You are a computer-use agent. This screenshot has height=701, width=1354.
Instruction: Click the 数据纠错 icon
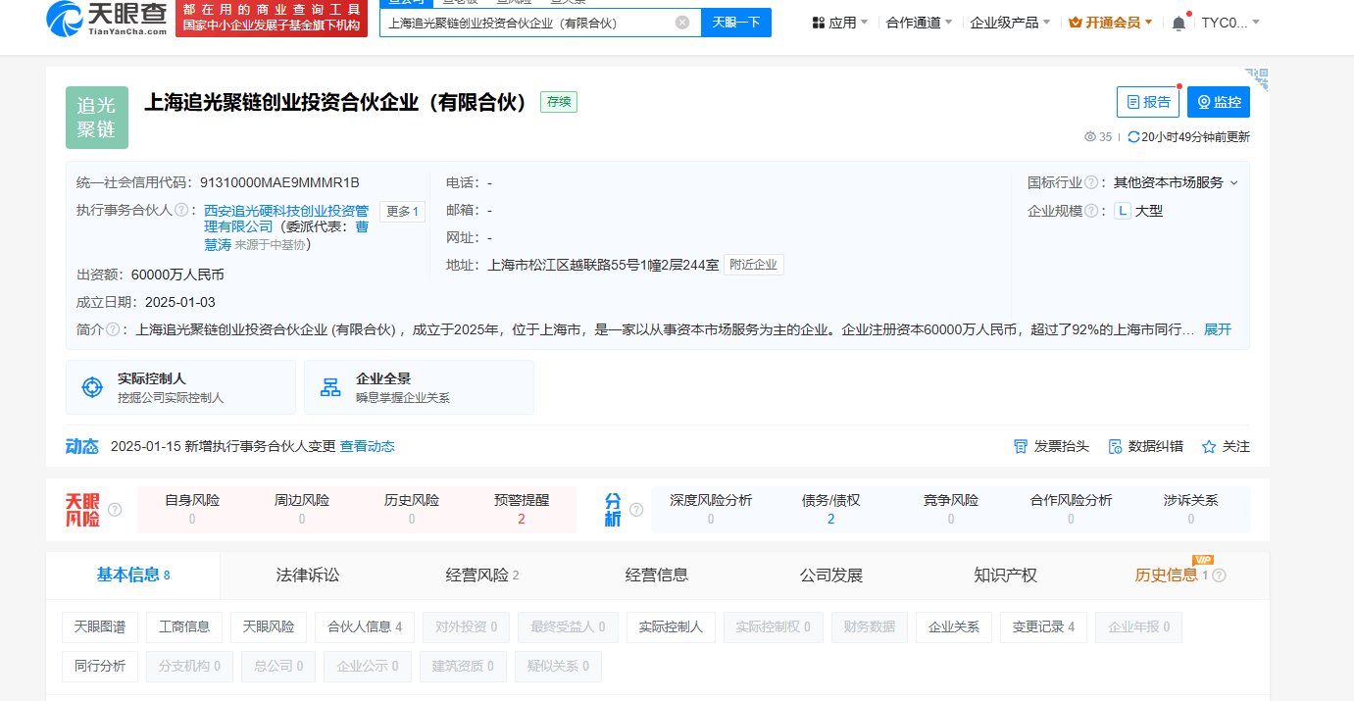(x=1115, y=446)
